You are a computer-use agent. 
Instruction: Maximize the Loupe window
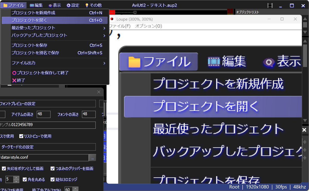tap(282, 19)
